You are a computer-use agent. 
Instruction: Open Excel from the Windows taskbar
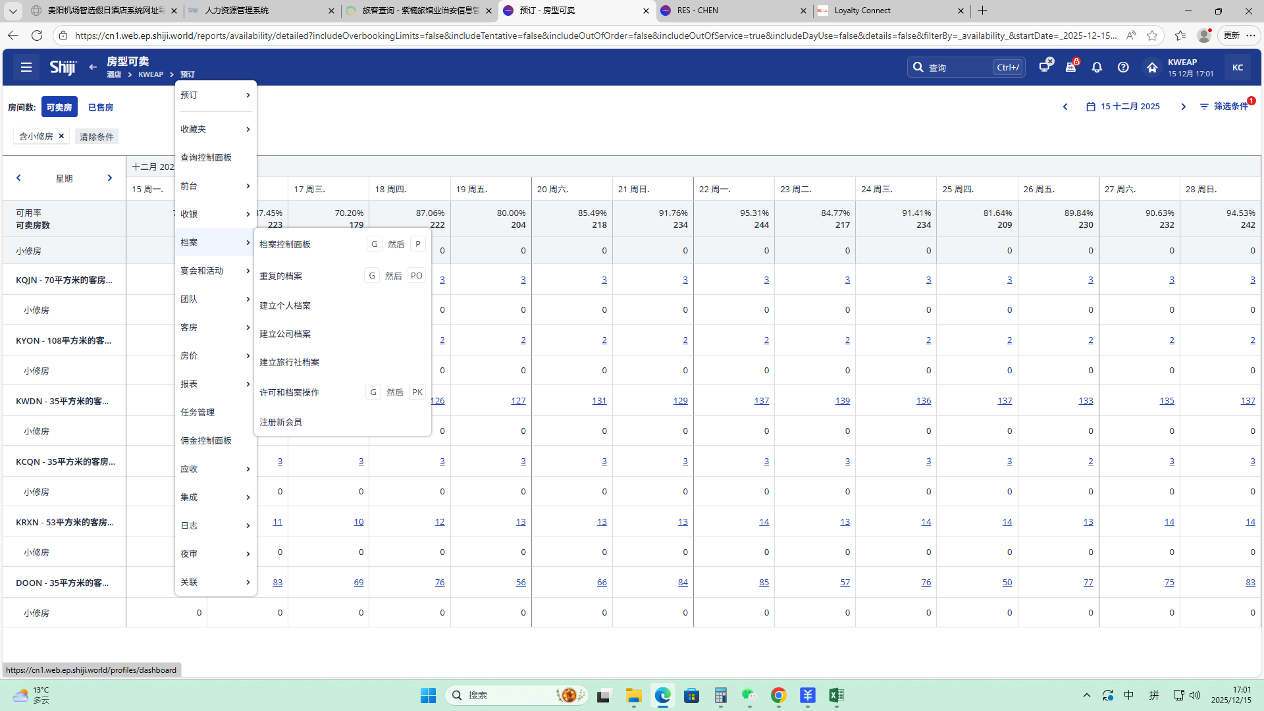tap(836, 695)
